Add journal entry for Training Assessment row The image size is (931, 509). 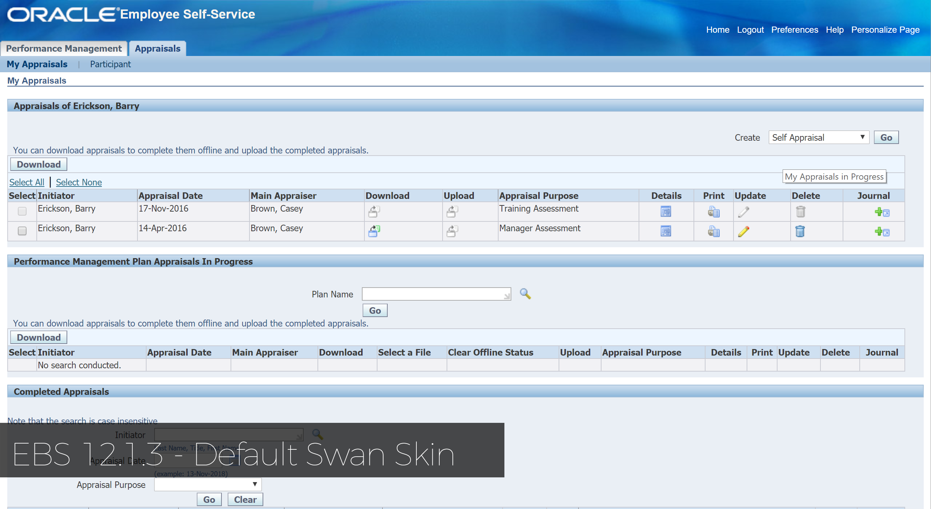(x=882, y=212)
